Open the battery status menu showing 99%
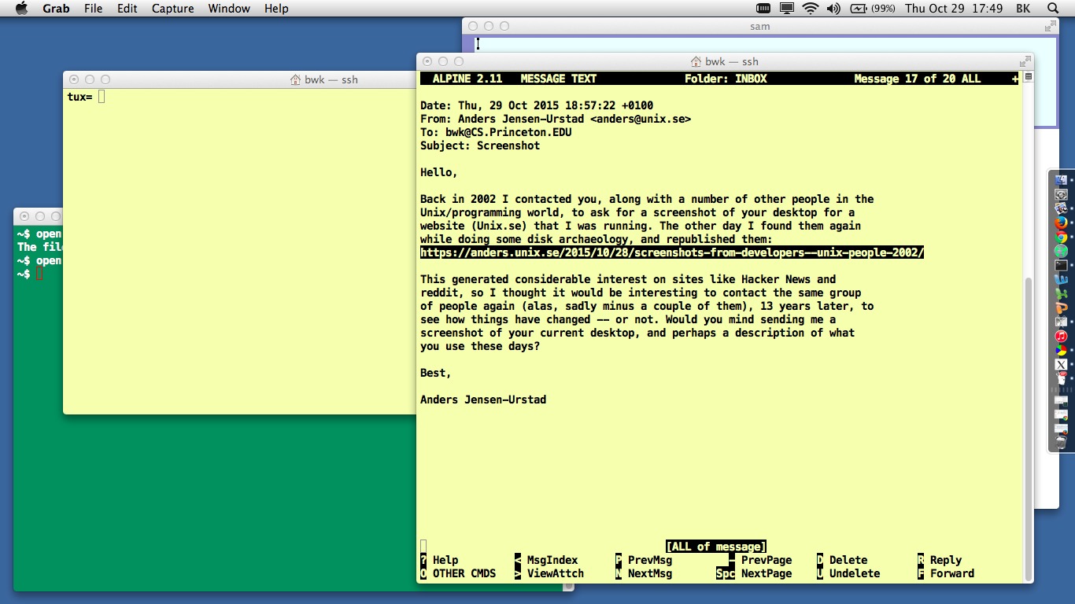The image size is (1075, 604). pyautogui.click(x=872, y=9)
